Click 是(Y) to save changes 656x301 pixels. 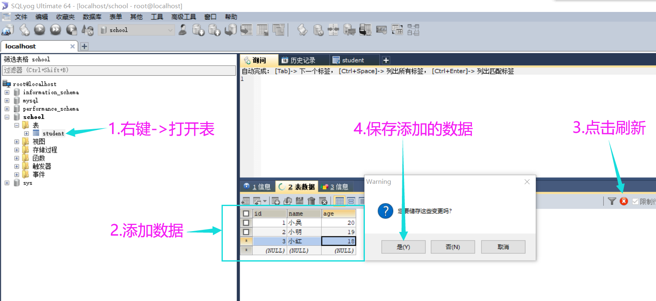[403, 247]
